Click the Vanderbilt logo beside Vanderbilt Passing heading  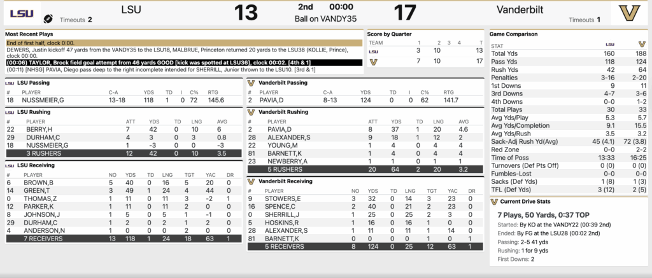pyautogui.click(x=251, y=83)
